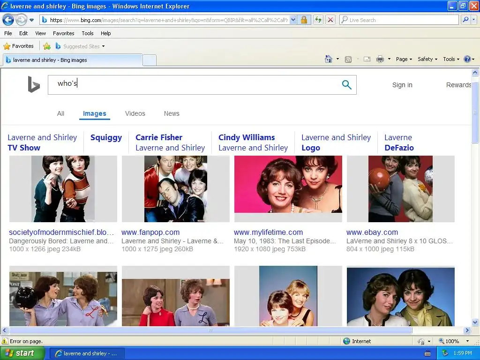Click the Bing search magnifier icon

coord(346,85)
